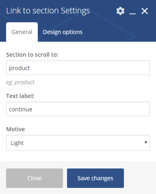Close the panel with the X icon
The image size is (156, 194).
(x=145, y=11)
